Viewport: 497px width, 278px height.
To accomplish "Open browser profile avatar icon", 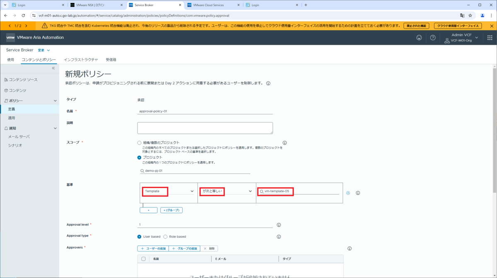I will [x=483, y=15].
